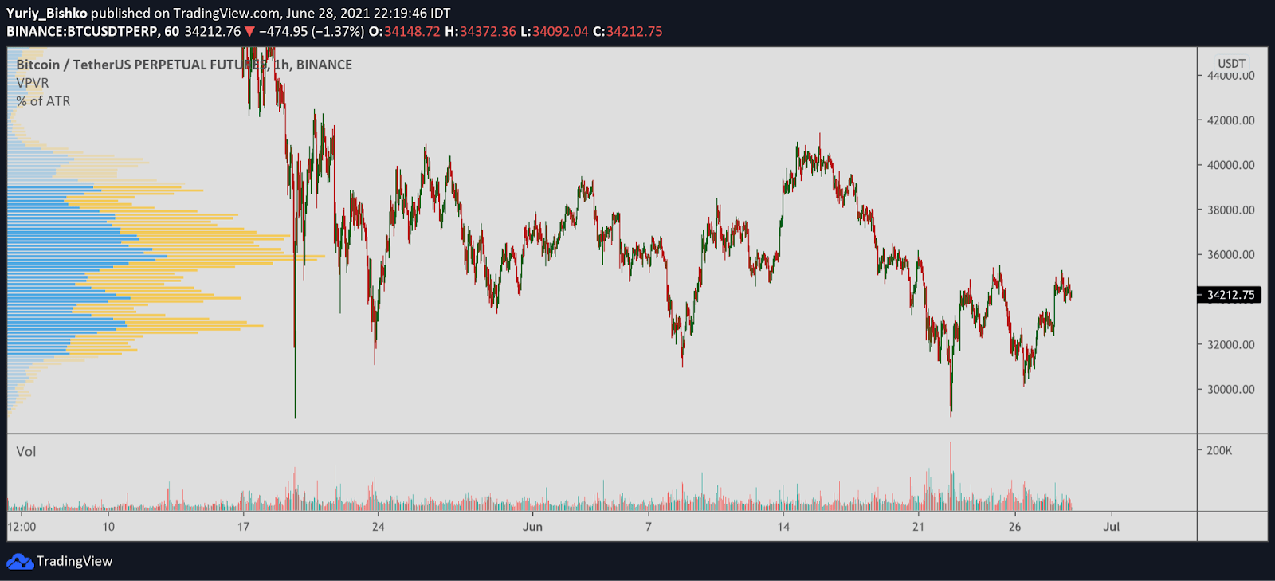Click the high value H:34372.36
This screenshot has width=1275, height=581.
tap(481, 32)
